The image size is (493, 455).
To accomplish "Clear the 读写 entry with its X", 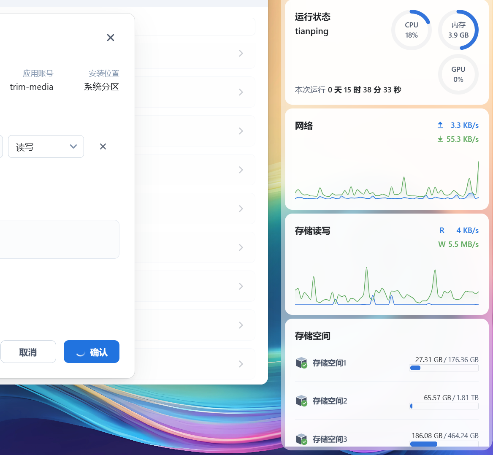I will 103,146.
